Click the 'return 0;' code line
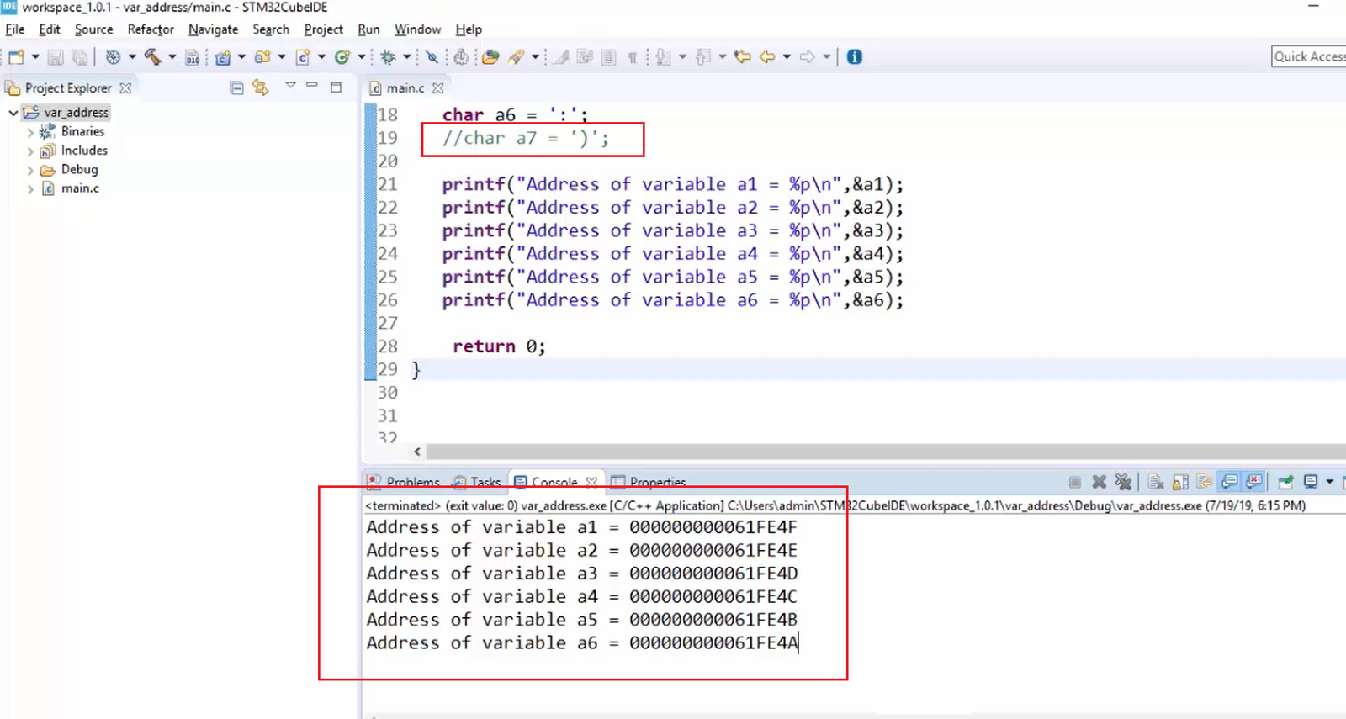Viewport: 1346px width, 719px height. (x=499, y=346)
